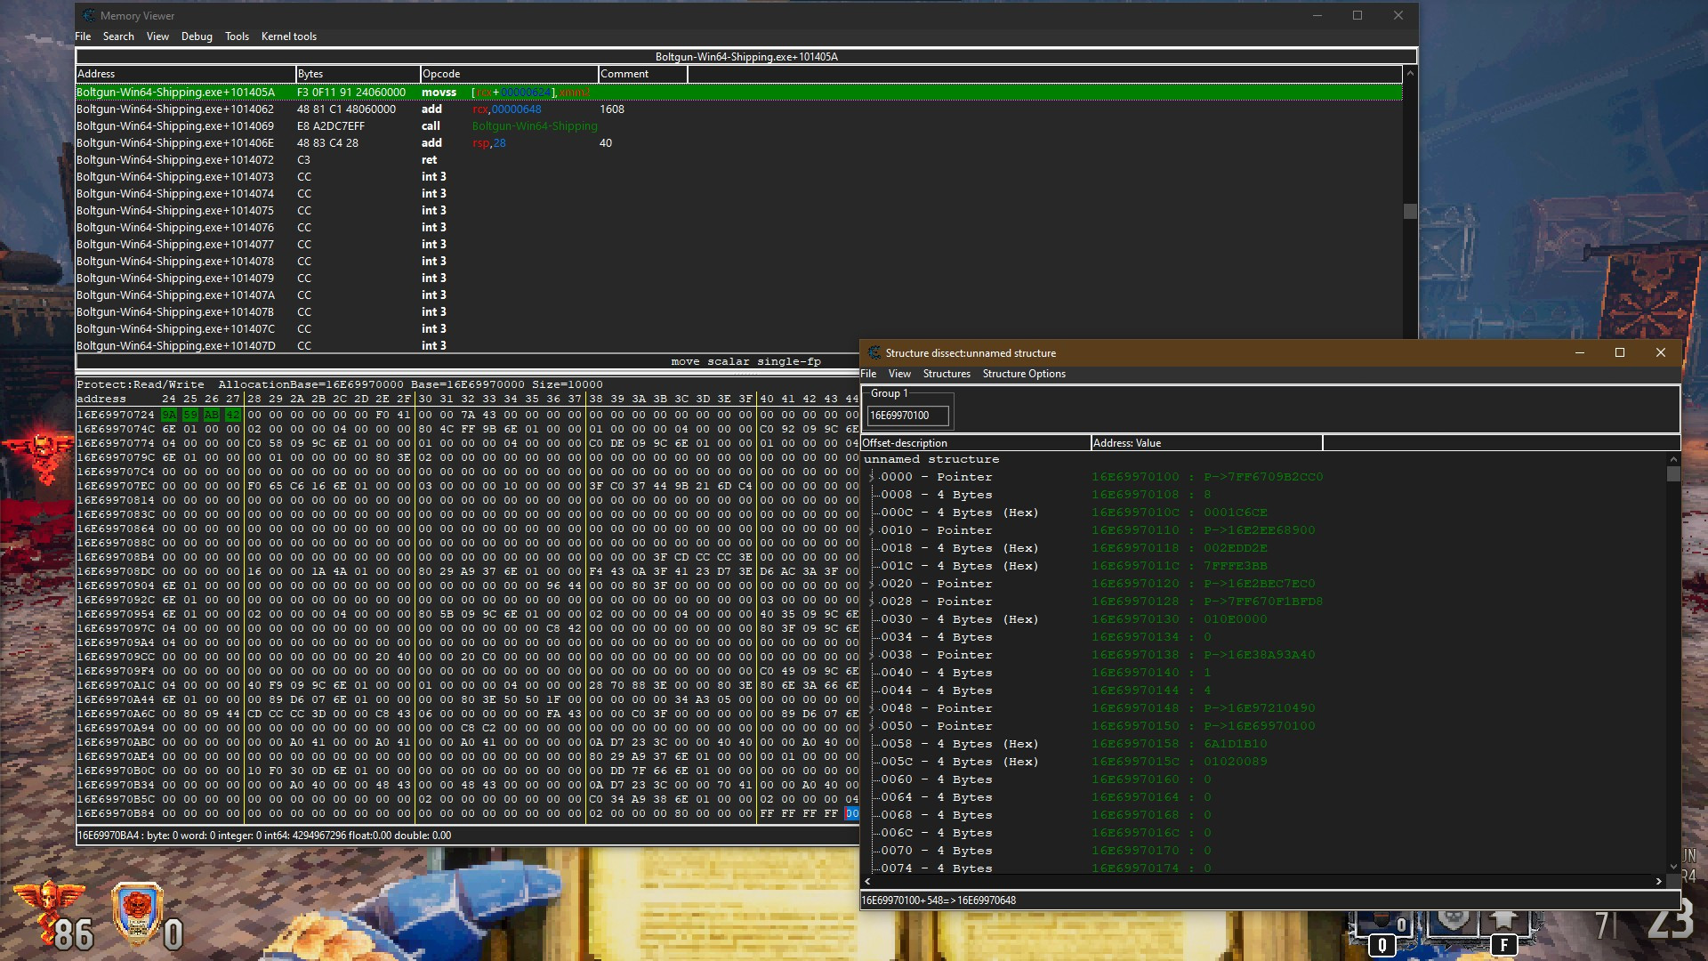Open the Tools menu
1708x961 pixels.
click(x=237, y=36)
